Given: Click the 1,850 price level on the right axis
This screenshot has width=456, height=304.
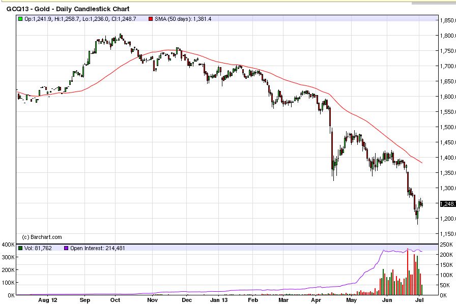Looking at the screenshot, I should coord(447,20).
